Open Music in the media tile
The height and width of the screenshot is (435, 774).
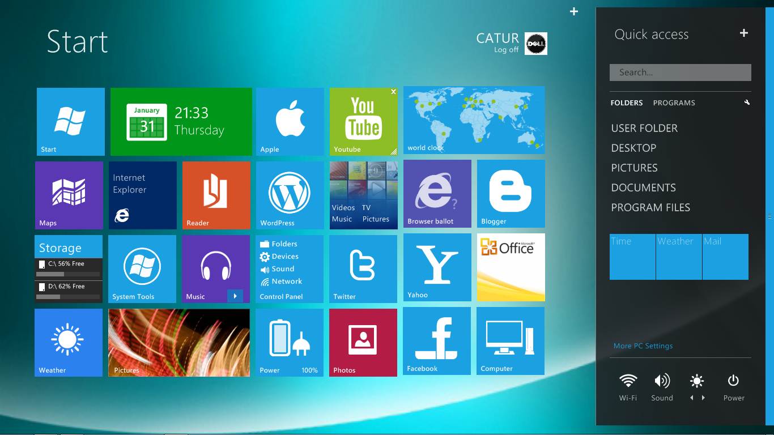pos(342,219)
